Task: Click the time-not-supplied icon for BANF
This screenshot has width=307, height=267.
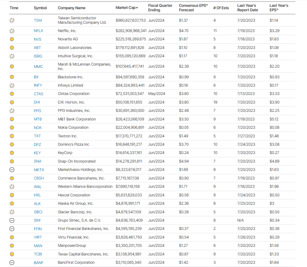Action: 12,262
